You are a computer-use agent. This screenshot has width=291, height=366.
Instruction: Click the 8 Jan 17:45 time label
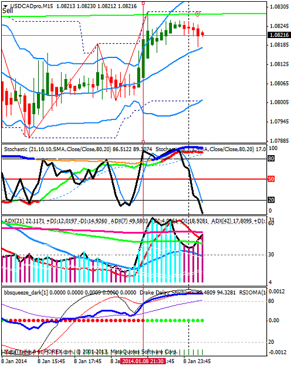87,361
